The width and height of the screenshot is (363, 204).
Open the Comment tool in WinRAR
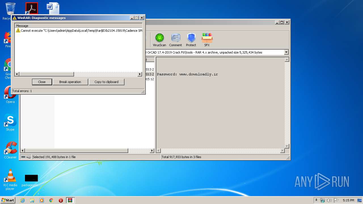(176, 40)
